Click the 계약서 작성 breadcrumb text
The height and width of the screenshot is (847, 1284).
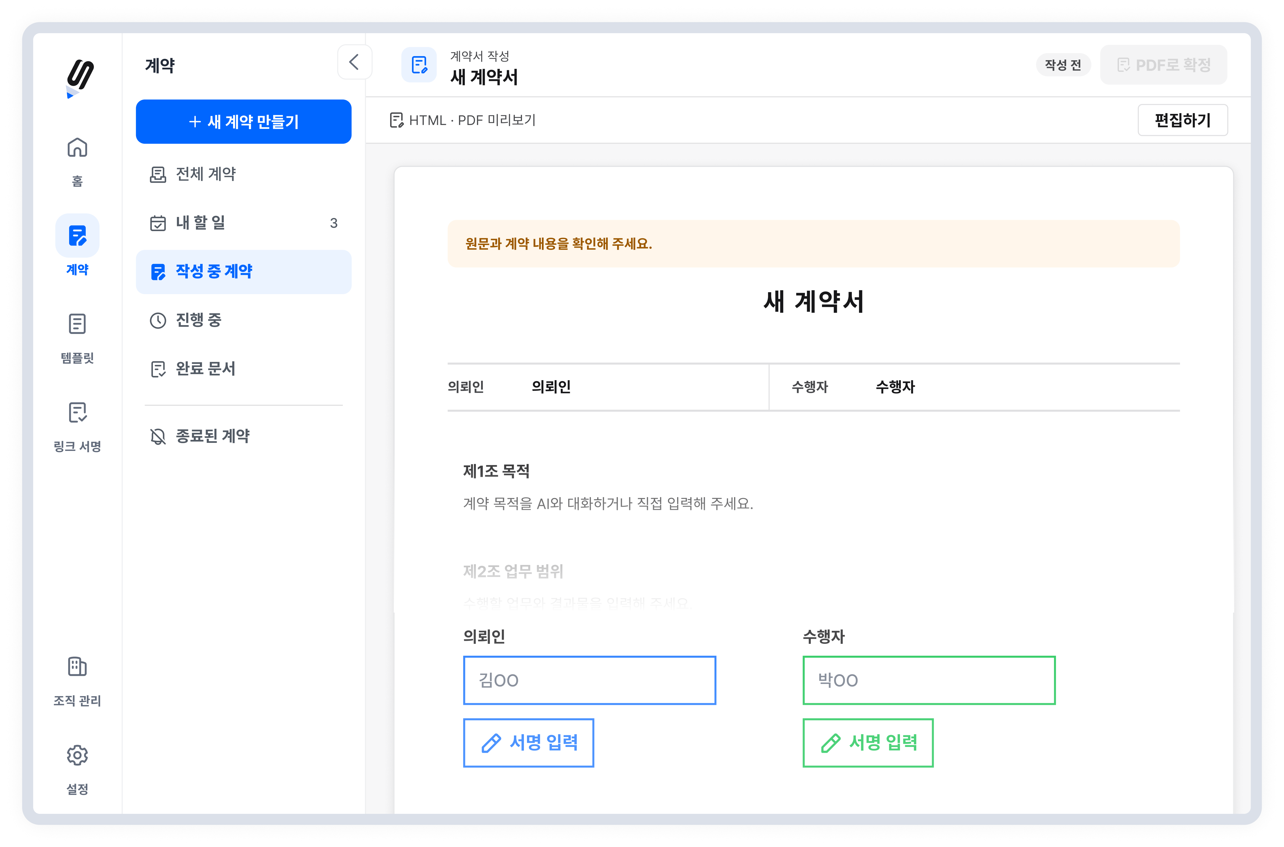pyautogui.click(x=480, y=56)
